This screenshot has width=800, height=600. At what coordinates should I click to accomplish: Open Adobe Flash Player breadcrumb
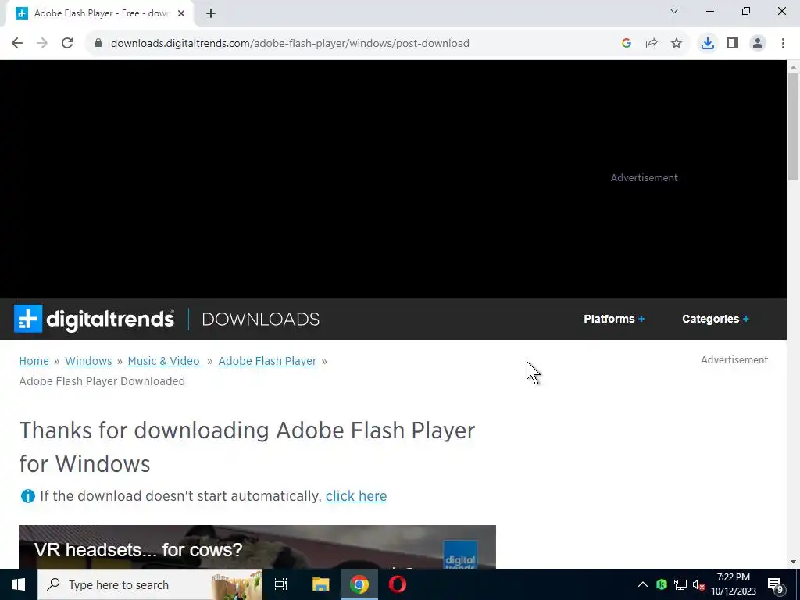tap(267, 361)
